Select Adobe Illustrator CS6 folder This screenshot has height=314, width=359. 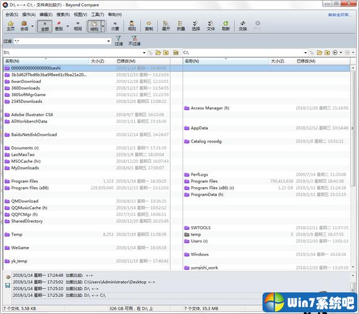click(32, 114)
